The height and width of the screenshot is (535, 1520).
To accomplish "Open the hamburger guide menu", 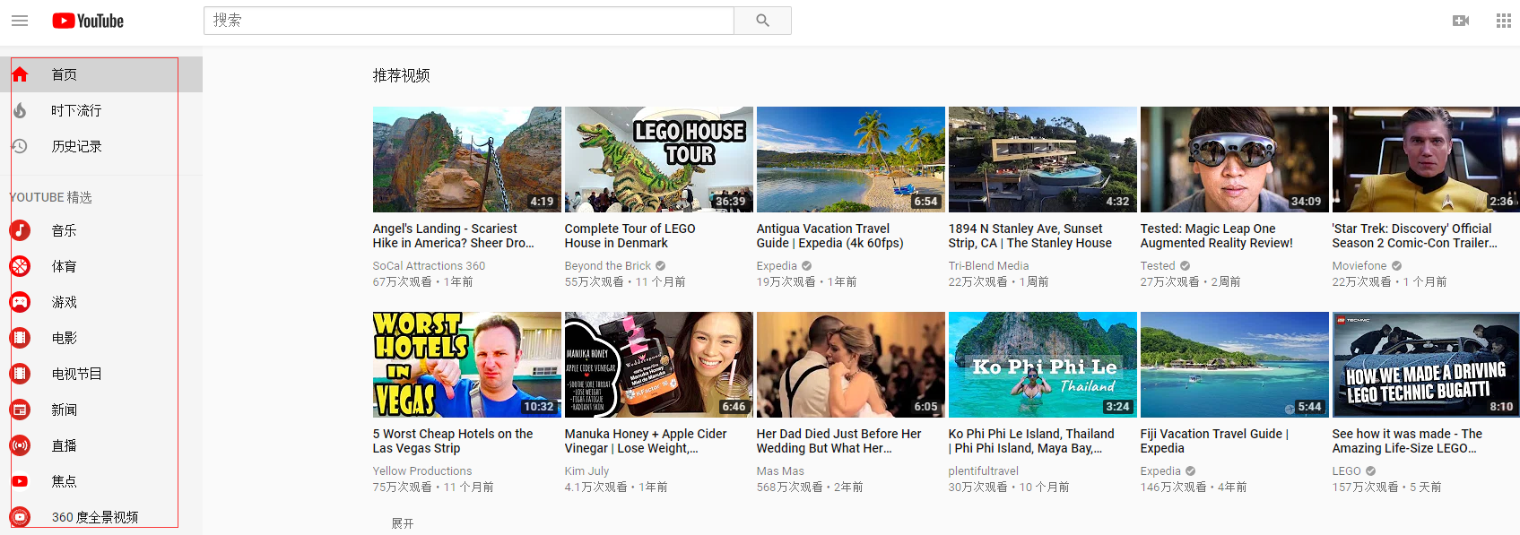I will (x=20, y=21).
